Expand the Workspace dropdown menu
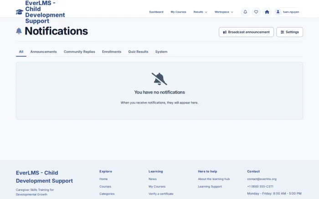The height and width of the screenshot is (199, 319). coord(224,12)
